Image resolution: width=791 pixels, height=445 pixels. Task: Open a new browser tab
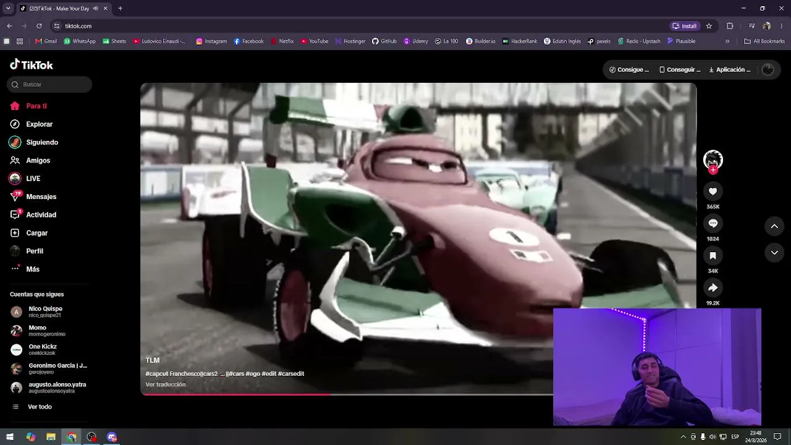tap(120, 8)
